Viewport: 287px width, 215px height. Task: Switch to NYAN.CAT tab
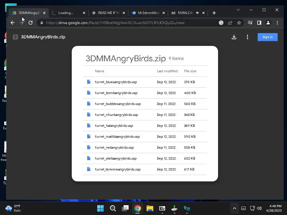(x=186, y=13)
